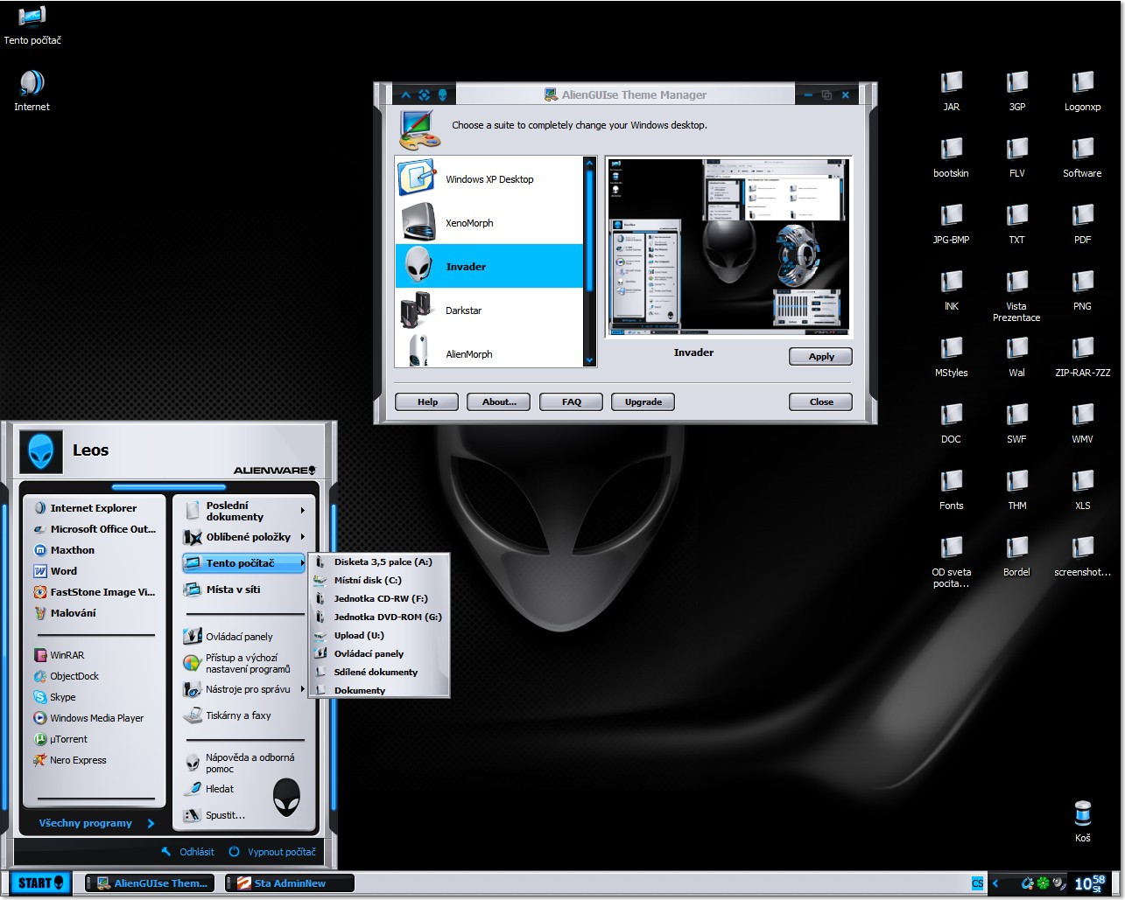Select the Windows XP Desktop suite
Image resolution: width=1125 pixels, height=900 pixels.
pyautogui.click(x=489, y=178)
